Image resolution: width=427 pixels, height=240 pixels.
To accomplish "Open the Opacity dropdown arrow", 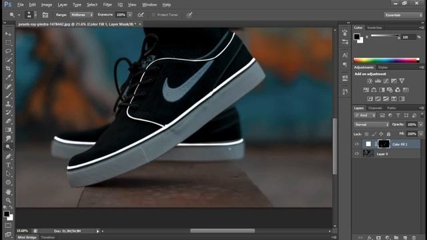I will [x=421, y=125].
